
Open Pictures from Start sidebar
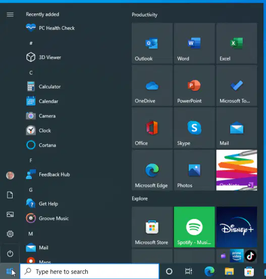[x=10, y=214]
